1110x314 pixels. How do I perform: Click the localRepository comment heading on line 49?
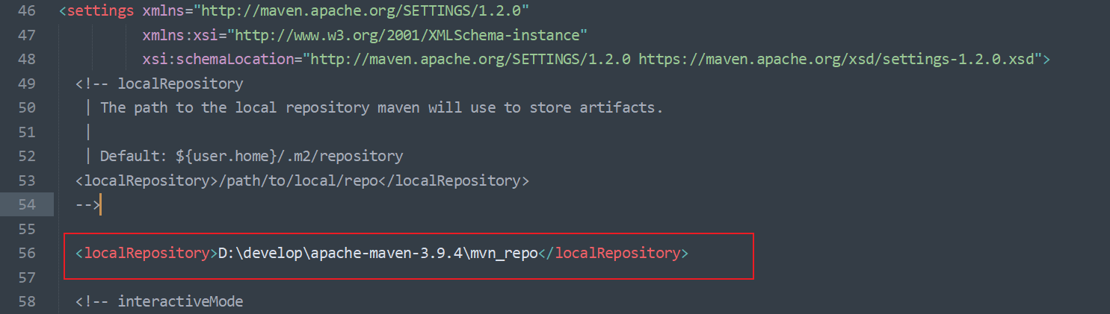180,84
